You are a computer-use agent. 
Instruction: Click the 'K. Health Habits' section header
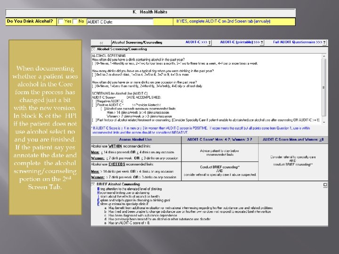point(150,12)
